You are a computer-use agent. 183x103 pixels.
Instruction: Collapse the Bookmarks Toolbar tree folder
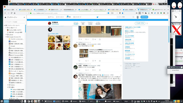click(5, 25)
